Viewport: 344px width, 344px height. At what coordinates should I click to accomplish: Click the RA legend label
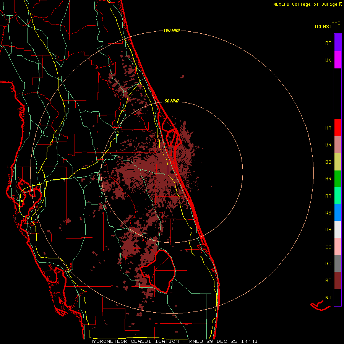[328, 196]
